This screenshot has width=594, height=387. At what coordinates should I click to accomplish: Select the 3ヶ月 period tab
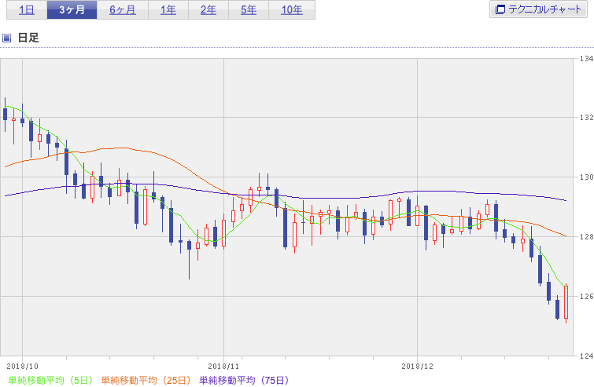point(72,10)
